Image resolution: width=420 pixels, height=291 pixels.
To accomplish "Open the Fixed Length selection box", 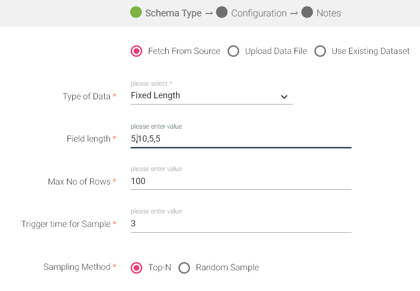I will click(x=203, y=96).
